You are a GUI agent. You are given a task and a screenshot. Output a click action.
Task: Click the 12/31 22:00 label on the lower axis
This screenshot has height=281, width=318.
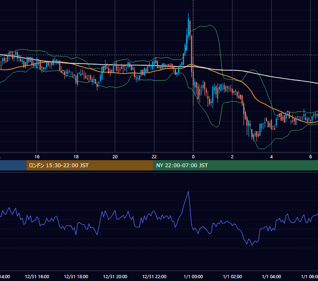(x=154, y=276)
